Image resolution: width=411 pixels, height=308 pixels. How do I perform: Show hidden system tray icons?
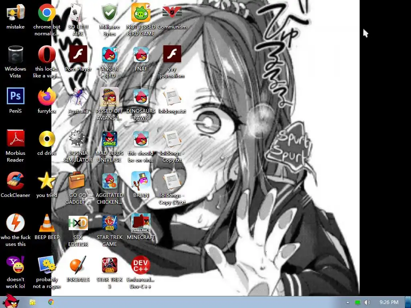coord(348,302)
